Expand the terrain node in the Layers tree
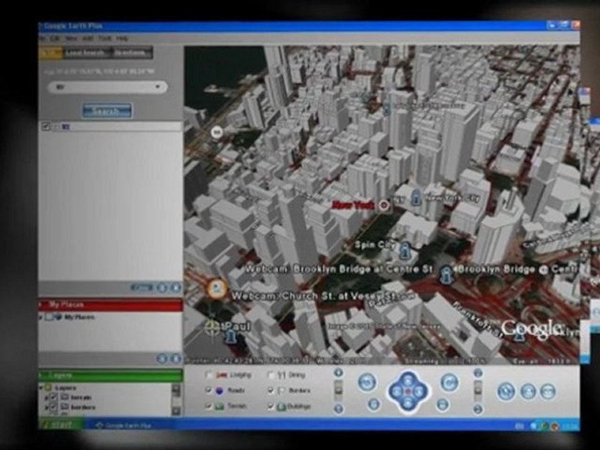This screenshot has width=600, height=450. pyautogui.click(x=47, y=397)
